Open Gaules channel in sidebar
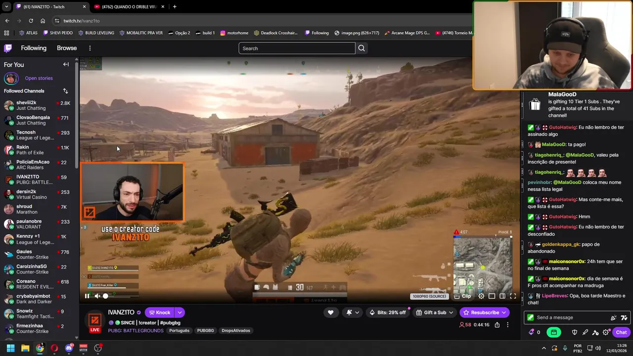Viewport: 633px width, 356px height. [38, 255]
